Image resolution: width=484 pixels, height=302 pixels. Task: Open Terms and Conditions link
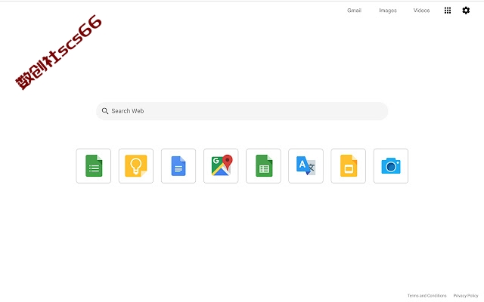tap(427, 295)
